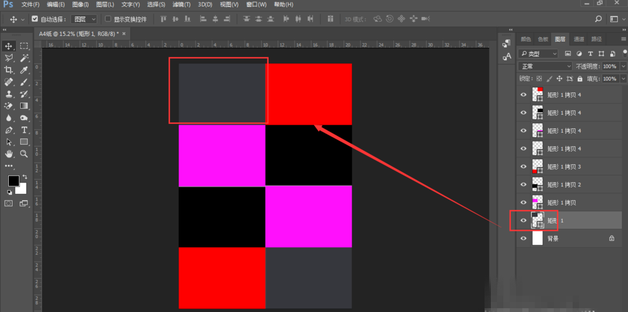The height and width of the screenshot is (312, 628).
Task: Hide the 矩形 1 拷贝 3 layer
Action: click(x=523, y=167)
